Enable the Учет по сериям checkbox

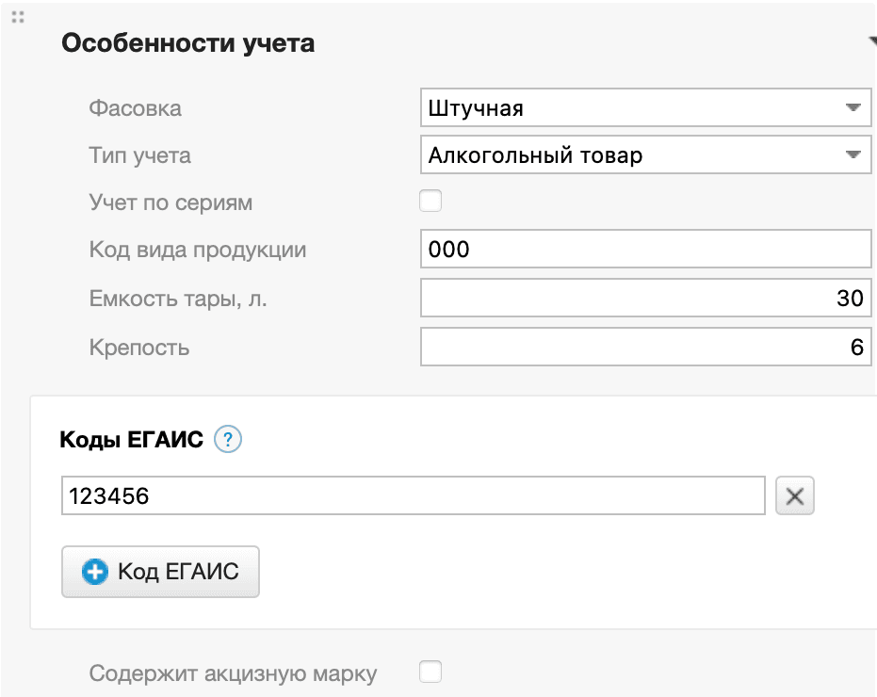[x=430, y=200]
